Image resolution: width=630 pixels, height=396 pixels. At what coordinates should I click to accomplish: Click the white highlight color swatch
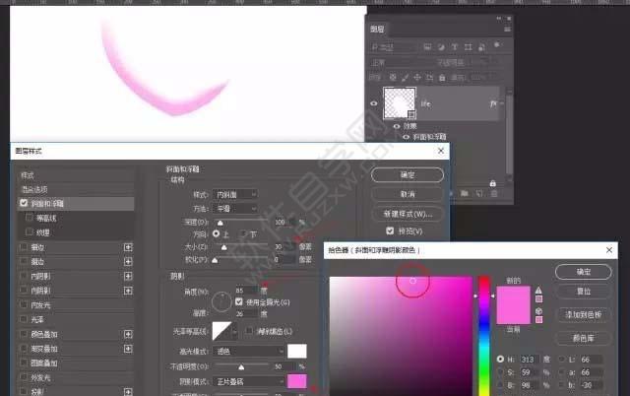pyautogui.click(x=297, y=351)
